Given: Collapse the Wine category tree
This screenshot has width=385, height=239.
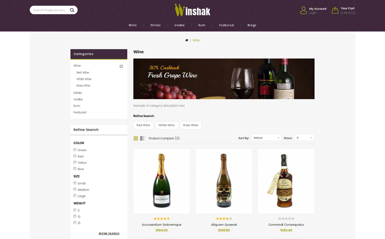Looking at the screenshot, I should pyautogui.click(x=121, y=66).
